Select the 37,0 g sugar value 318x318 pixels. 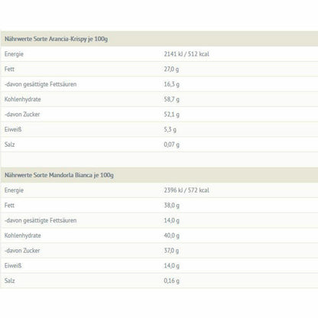[171, 251]
